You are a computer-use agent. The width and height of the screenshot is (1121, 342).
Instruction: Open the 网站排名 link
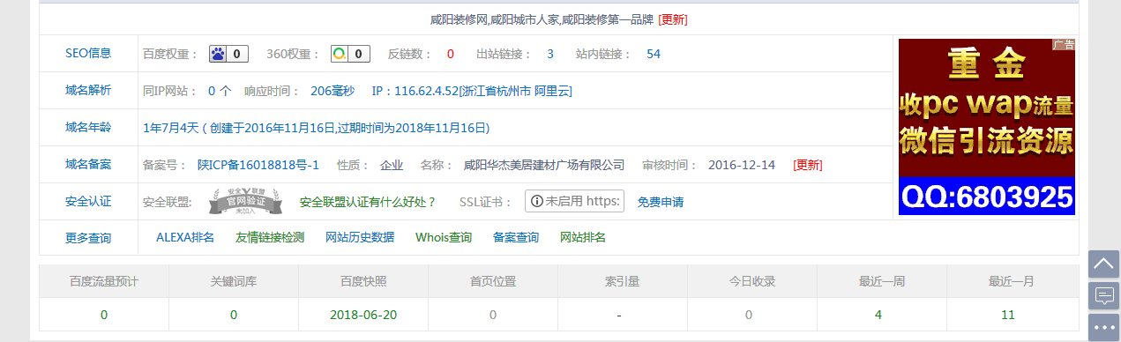click(x=583, y=238)
